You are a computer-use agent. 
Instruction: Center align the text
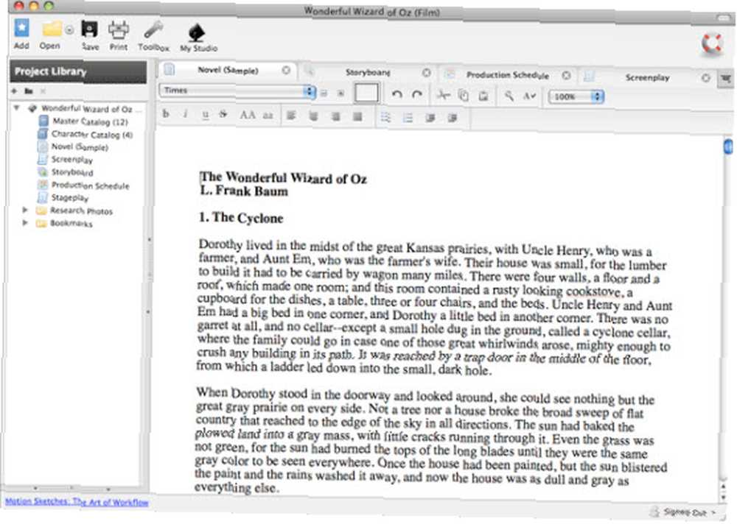pyautogui.click(x=313, y=116)
